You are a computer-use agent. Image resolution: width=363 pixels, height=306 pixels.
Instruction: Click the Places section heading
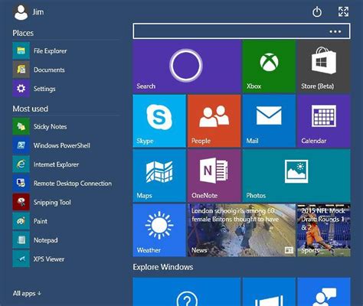click(x=23, y=33)
